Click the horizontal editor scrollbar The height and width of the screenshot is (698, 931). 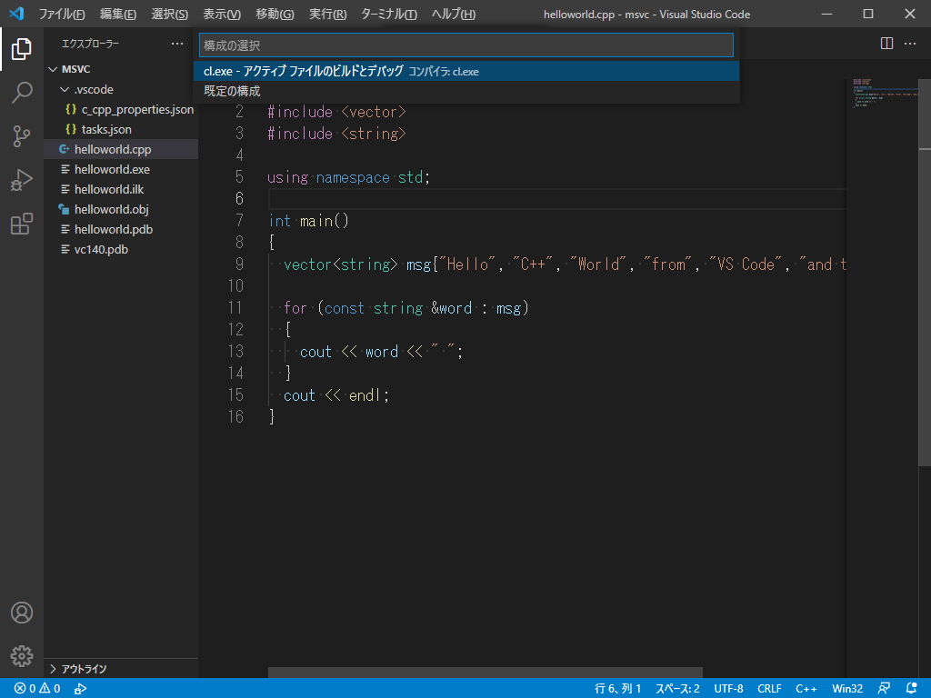[x=486, y=673]
